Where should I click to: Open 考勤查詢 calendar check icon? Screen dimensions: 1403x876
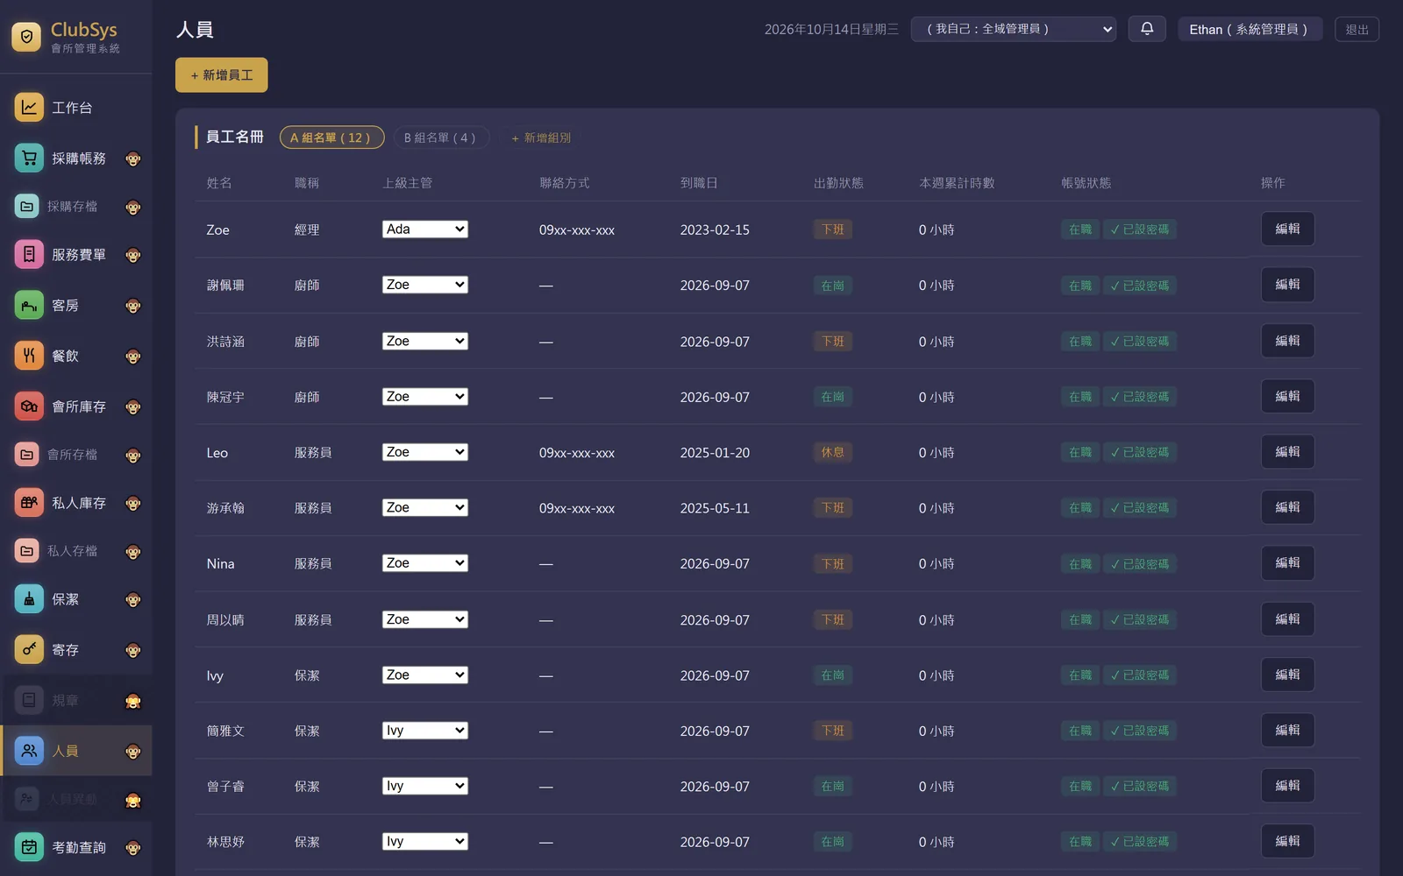click(29, 847)
